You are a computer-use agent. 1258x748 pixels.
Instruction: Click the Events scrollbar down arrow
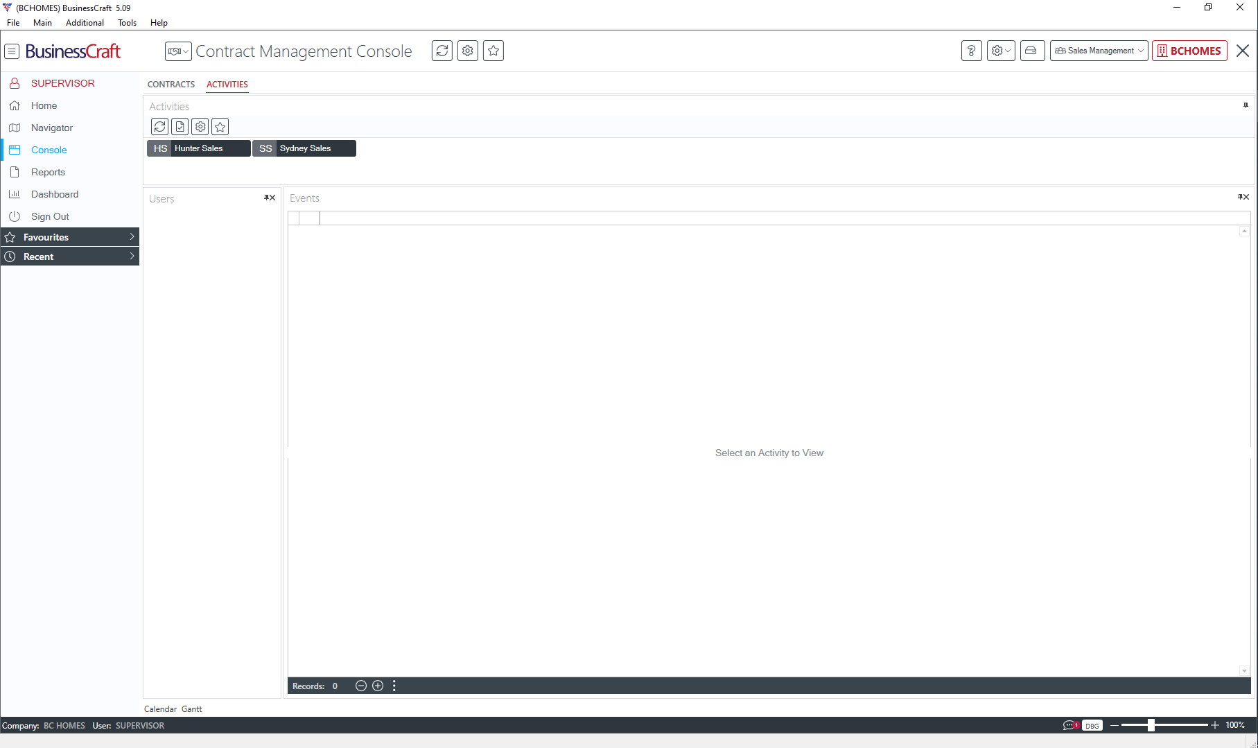tap(1245, 671)
